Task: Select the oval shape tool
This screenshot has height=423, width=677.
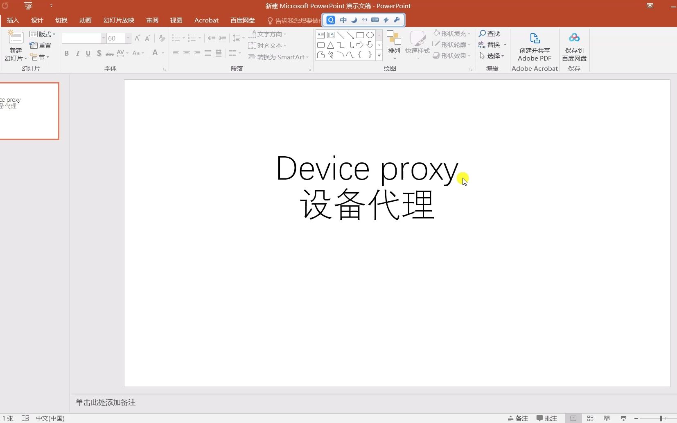Action: pyautogui.click(x=370, y=35)
